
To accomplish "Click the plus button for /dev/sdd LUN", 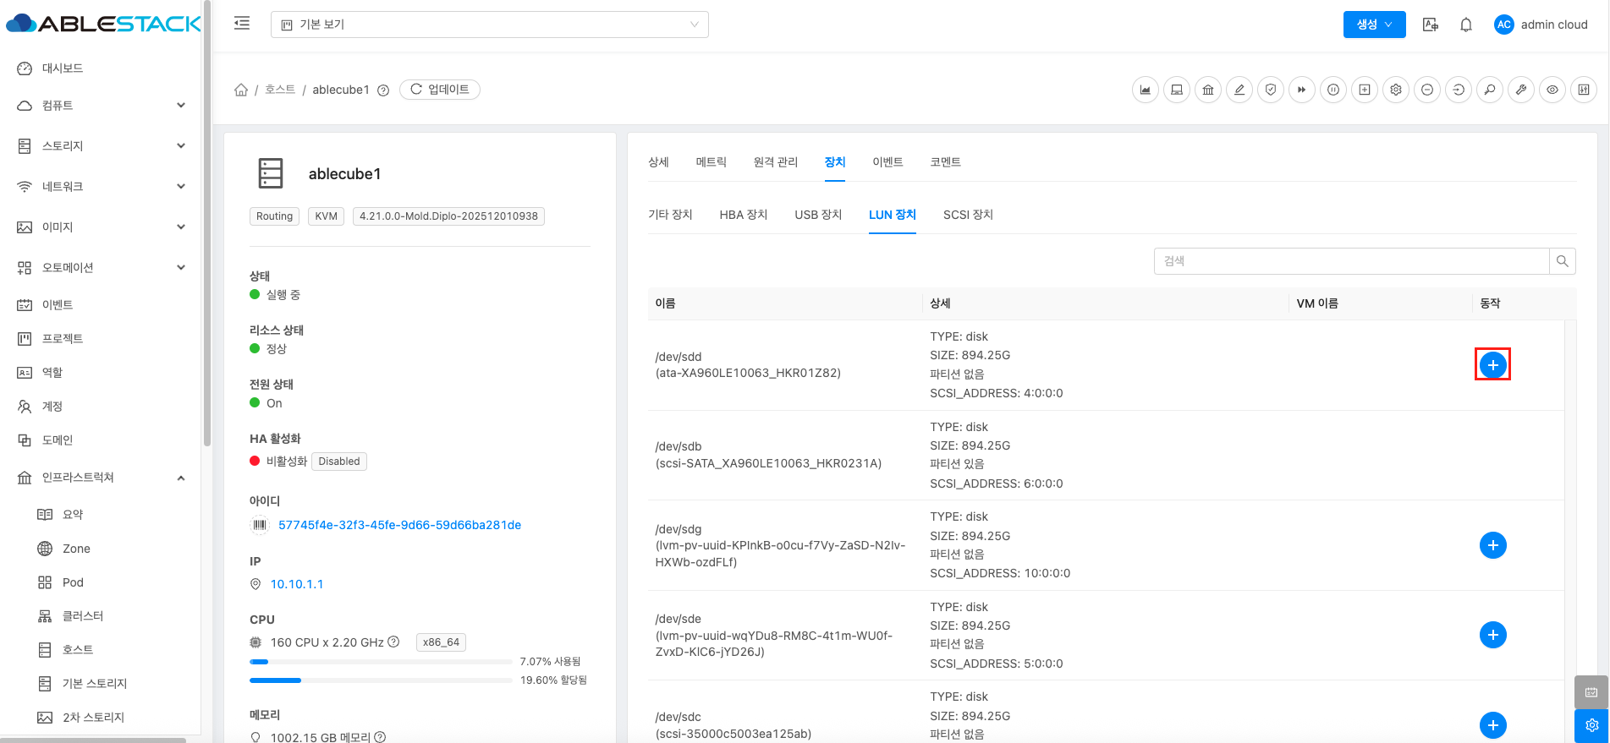I will [x=1492, y=365].
